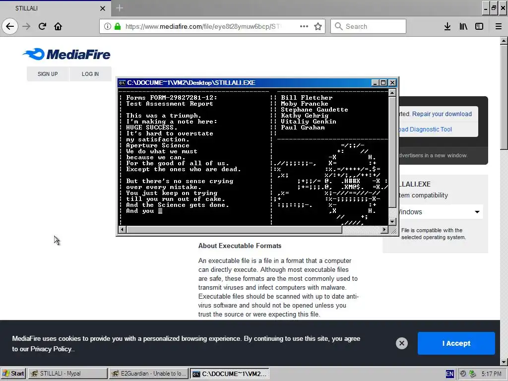Image resolution: width=508 pixels, height=381 pixels.
Task: Click the network tray icon beside clock
Action: (472, 374)
